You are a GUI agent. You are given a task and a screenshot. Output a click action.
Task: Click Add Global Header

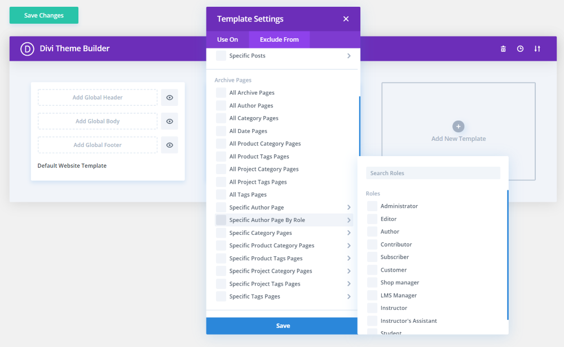98,97
